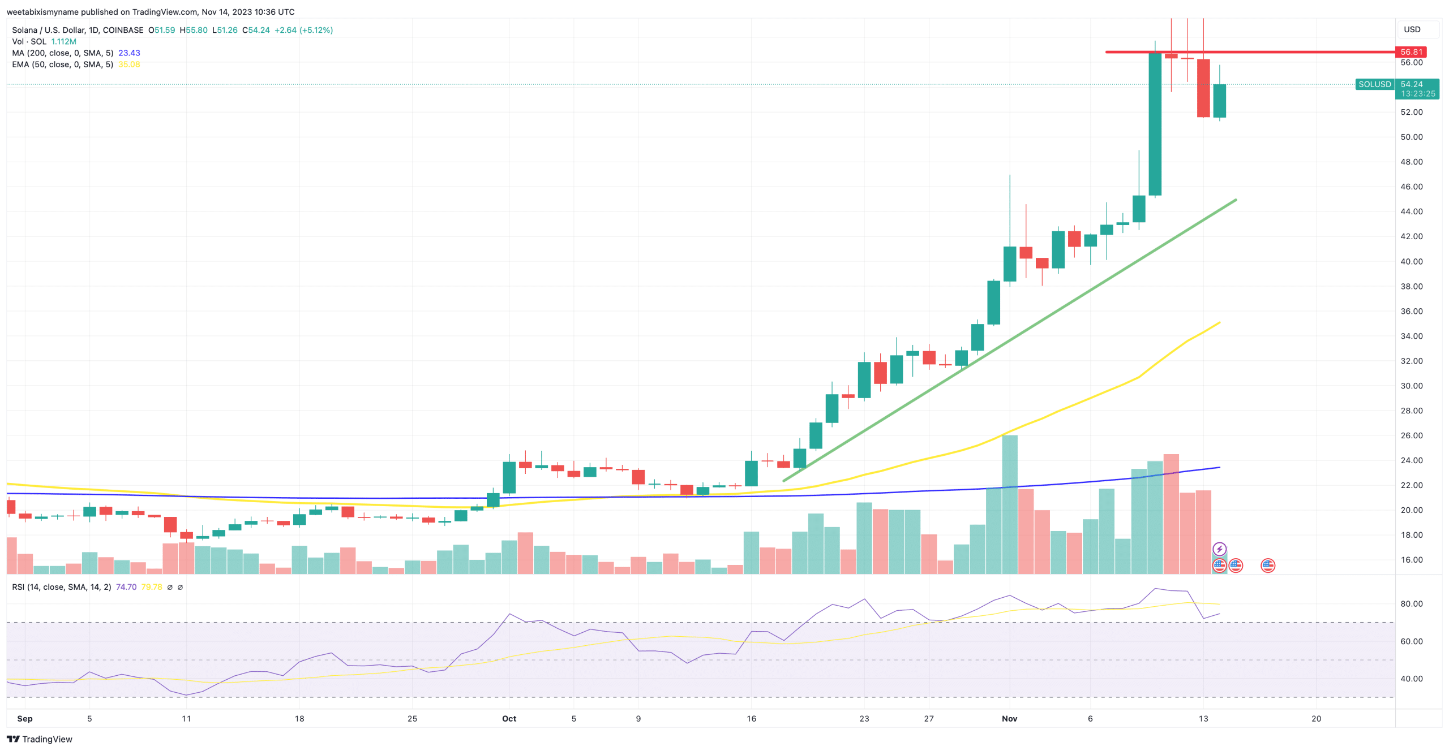1449x751 pixels.
Task: Click the RSI average value 79.78
Action: (152, 587)
